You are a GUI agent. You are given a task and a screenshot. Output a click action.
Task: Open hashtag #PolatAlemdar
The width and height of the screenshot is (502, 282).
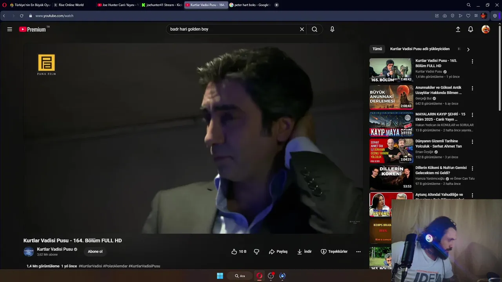tap(115, 266)
